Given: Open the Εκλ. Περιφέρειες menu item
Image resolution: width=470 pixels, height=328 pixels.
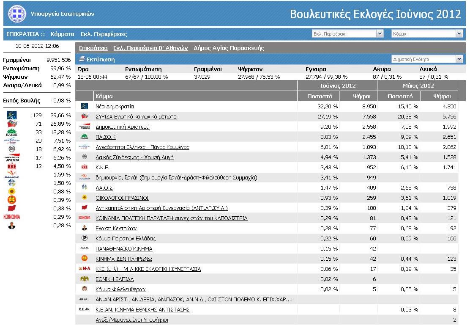Looking at the screenshot, I should [104, 34].
